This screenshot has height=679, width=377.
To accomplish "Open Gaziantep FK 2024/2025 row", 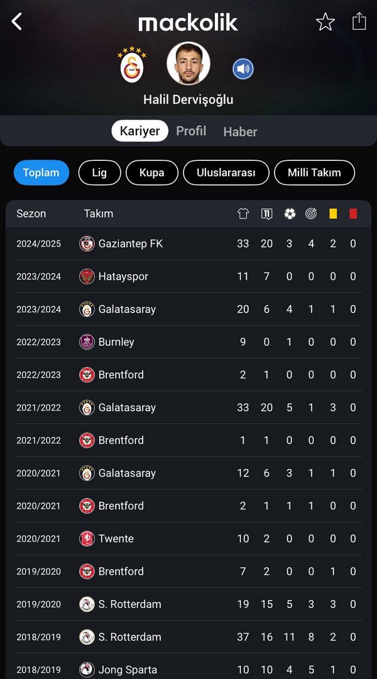I will point(188,244).
